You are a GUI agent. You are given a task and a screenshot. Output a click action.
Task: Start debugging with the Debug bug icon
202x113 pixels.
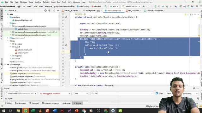(x=155, y=6)
